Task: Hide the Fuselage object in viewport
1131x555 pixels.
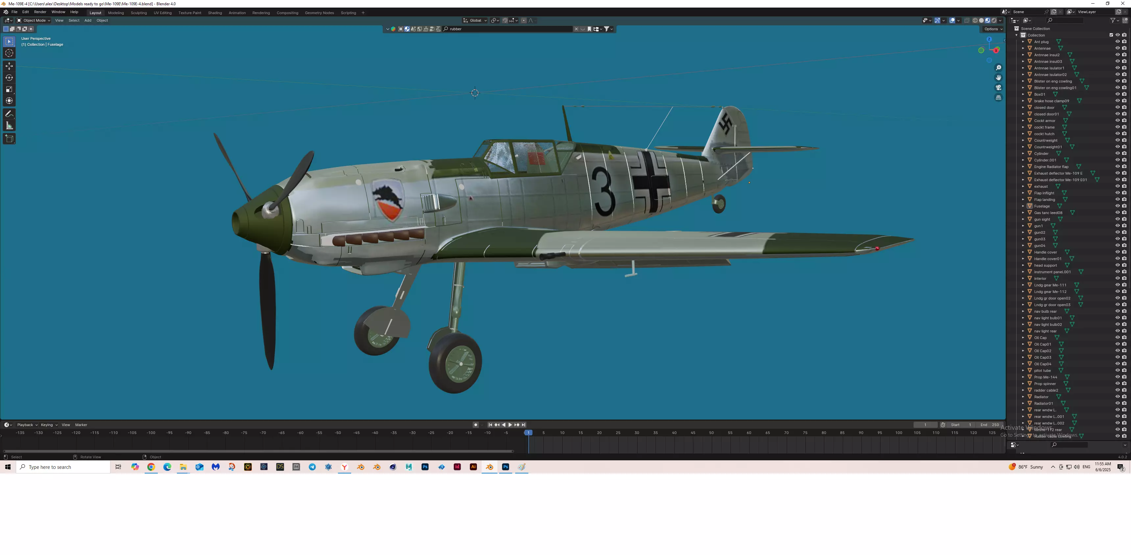Action: [x=1118, y=206]
